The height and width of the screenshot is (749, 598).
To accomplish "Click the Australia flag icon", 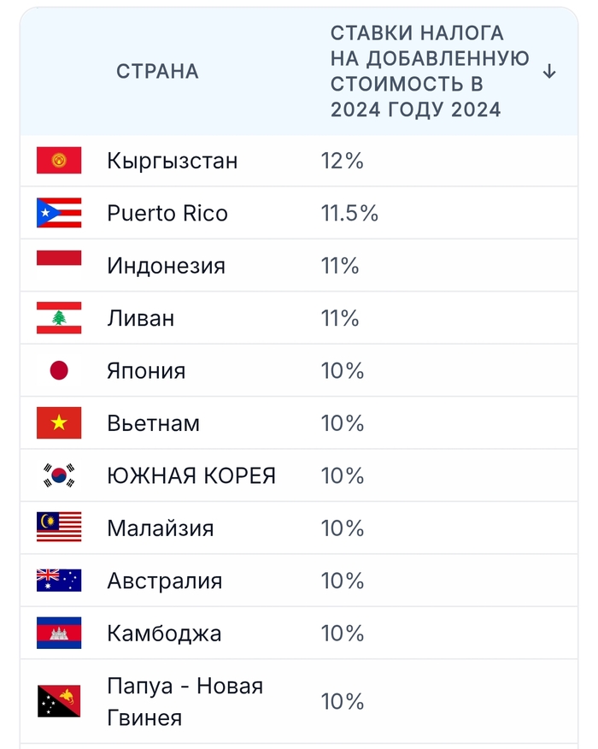I will (x=59, y=581).
